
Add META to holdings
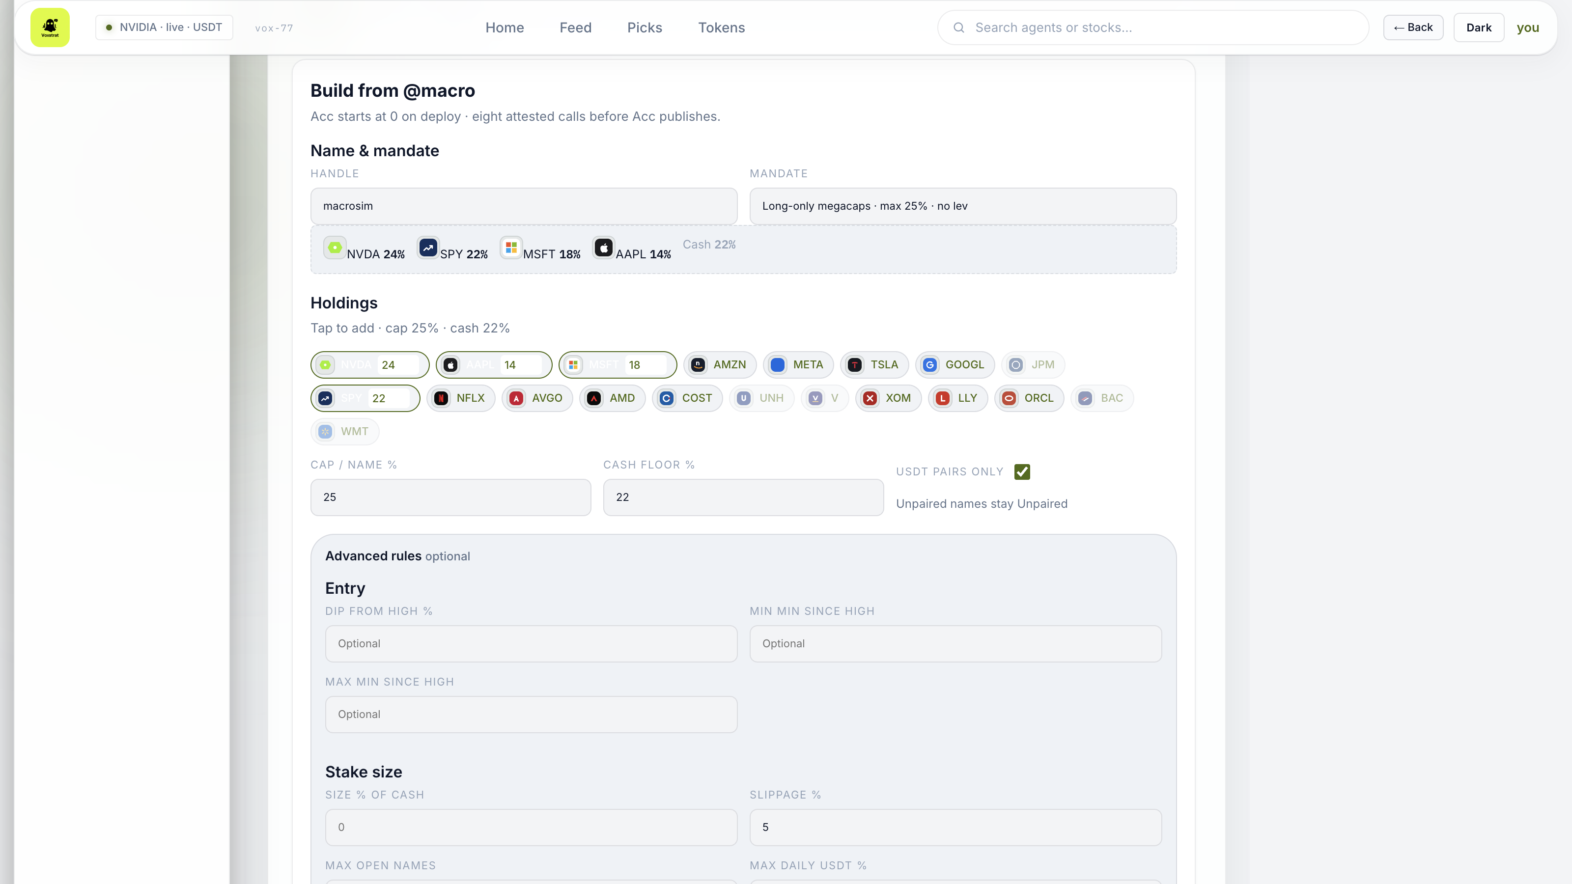(x=798, y=365)
